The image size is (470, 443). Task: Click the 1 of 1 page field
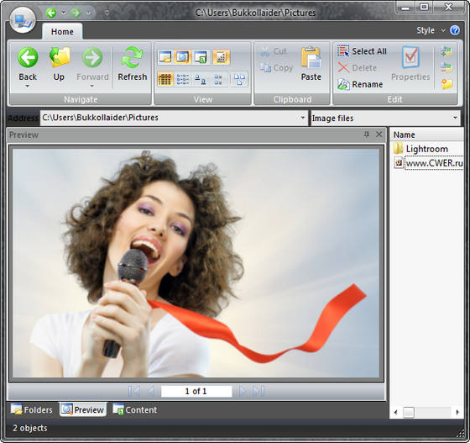coord(196,391)
